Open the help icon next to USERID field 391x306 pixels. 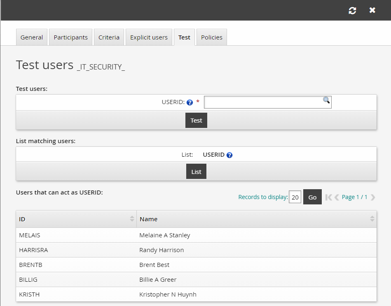pyautogui.click(x=190, y=102)
